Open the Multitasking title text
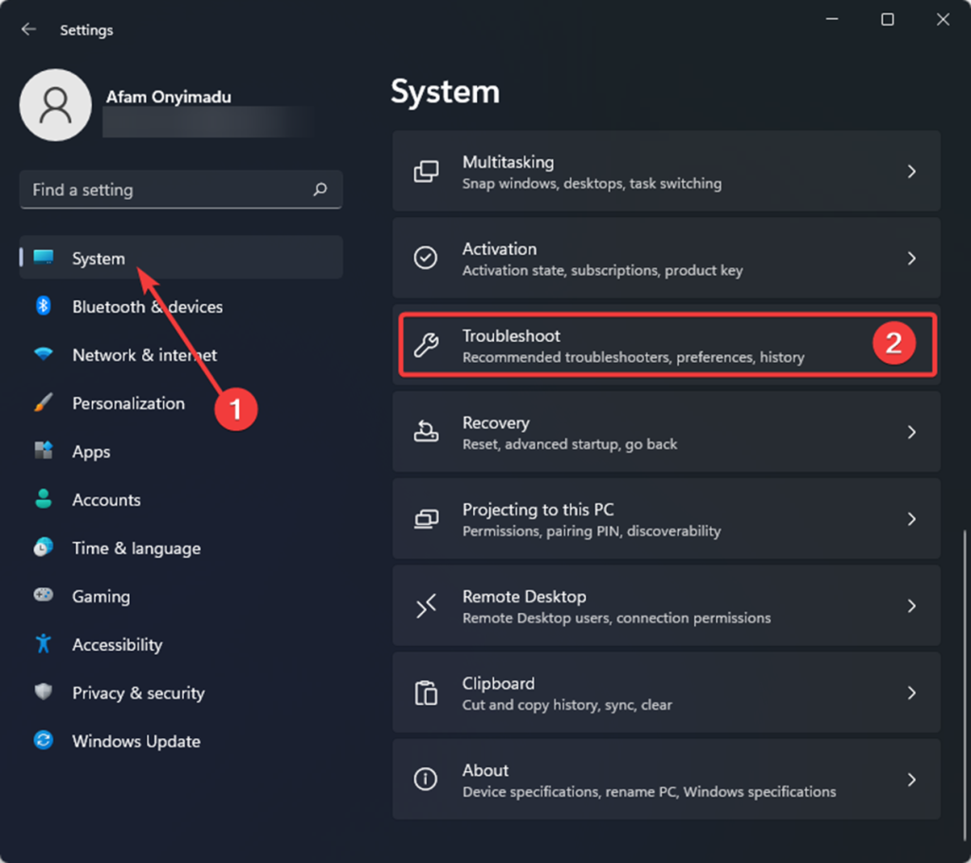Screen dimensions: 971x863 coord(508,162)
